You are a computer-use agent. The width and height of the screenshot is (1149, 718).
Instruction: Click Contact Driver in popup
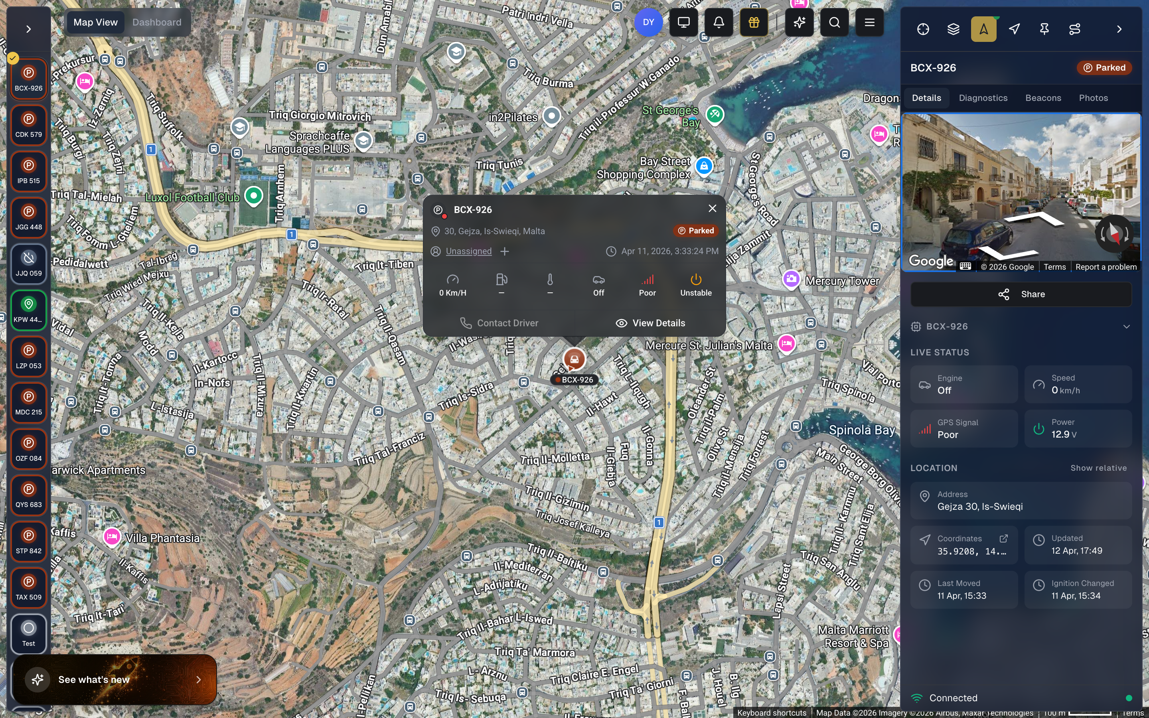[x=499, y=323]
